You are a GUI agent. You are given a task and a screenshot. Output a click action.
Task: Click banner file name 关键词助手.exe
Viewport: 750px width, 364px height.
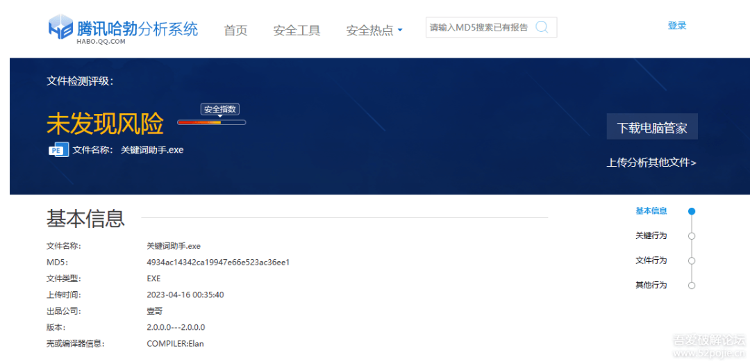click(x=152, y=150)
